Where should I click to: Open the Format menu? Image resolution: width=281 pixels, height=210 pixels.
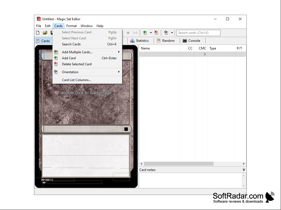click(72, 26)
